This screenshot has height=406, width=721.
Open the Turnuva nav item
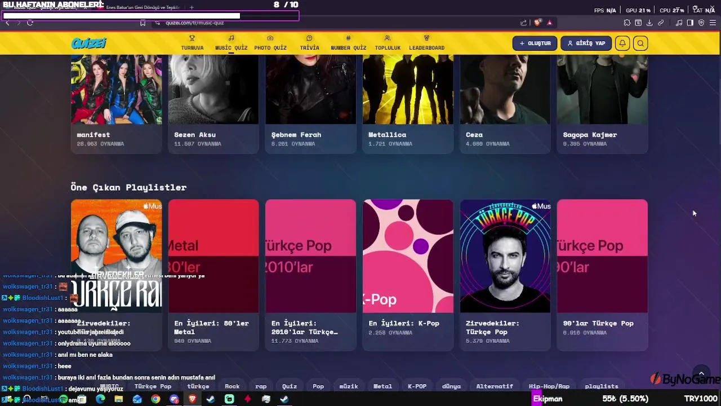pyautogui.click(x=192, y=43)
